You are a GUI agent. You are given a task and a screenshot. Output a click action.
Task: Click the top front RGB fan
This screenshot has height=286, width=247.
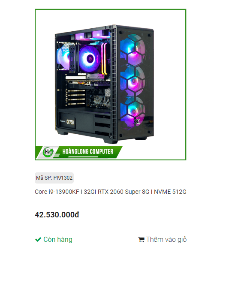point(133,50)
